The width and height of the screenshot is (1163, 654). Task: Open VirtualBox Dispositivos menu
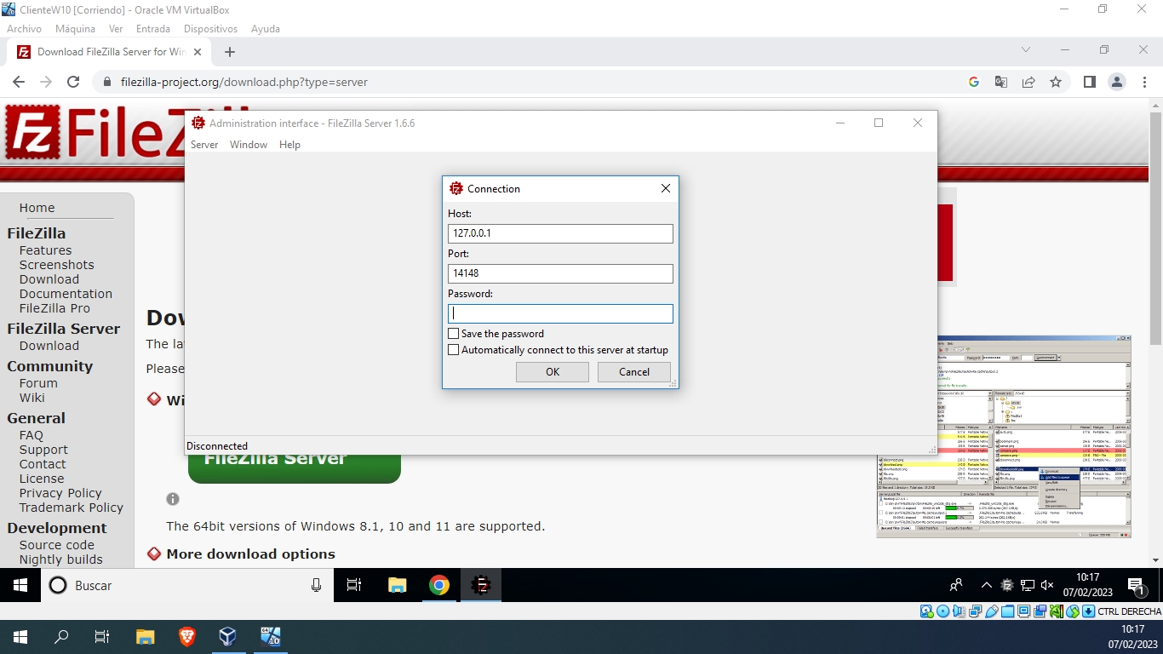(210, 29)
